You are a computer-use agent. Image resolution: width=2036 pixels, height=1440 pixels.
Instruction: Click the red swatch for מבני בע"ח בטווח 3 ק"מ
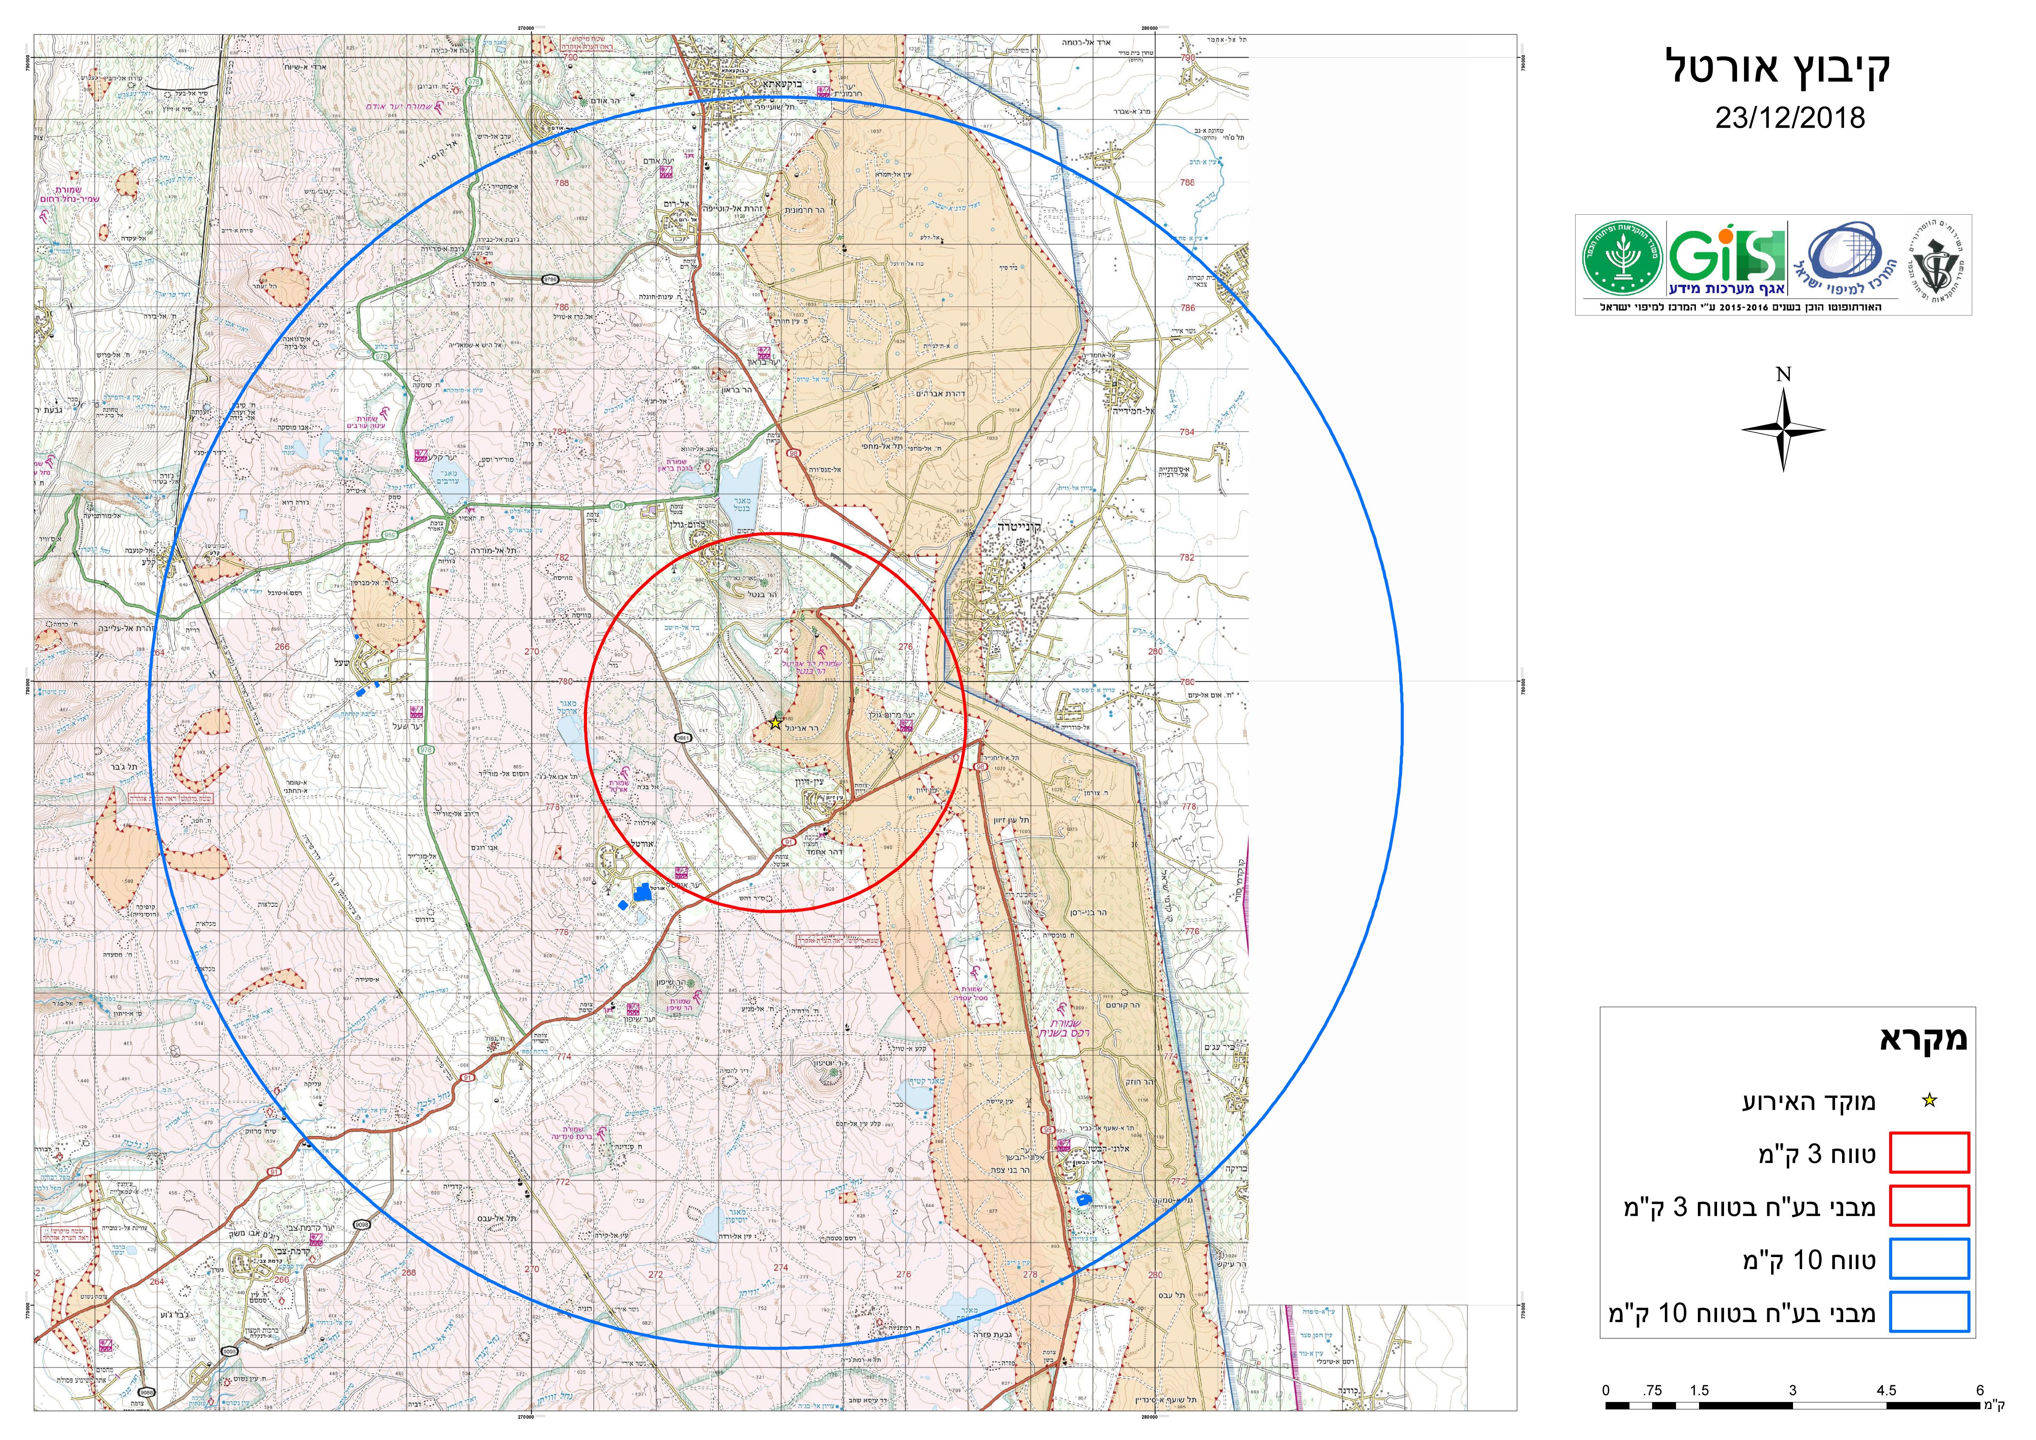pyautogui.click(x=1929, y=1206)
